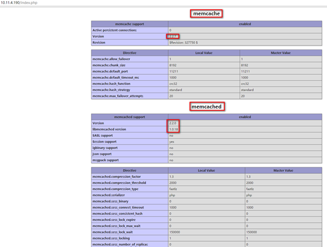
Task: Click the 'memcached support' header cell
Action: (x=129, y=117)
